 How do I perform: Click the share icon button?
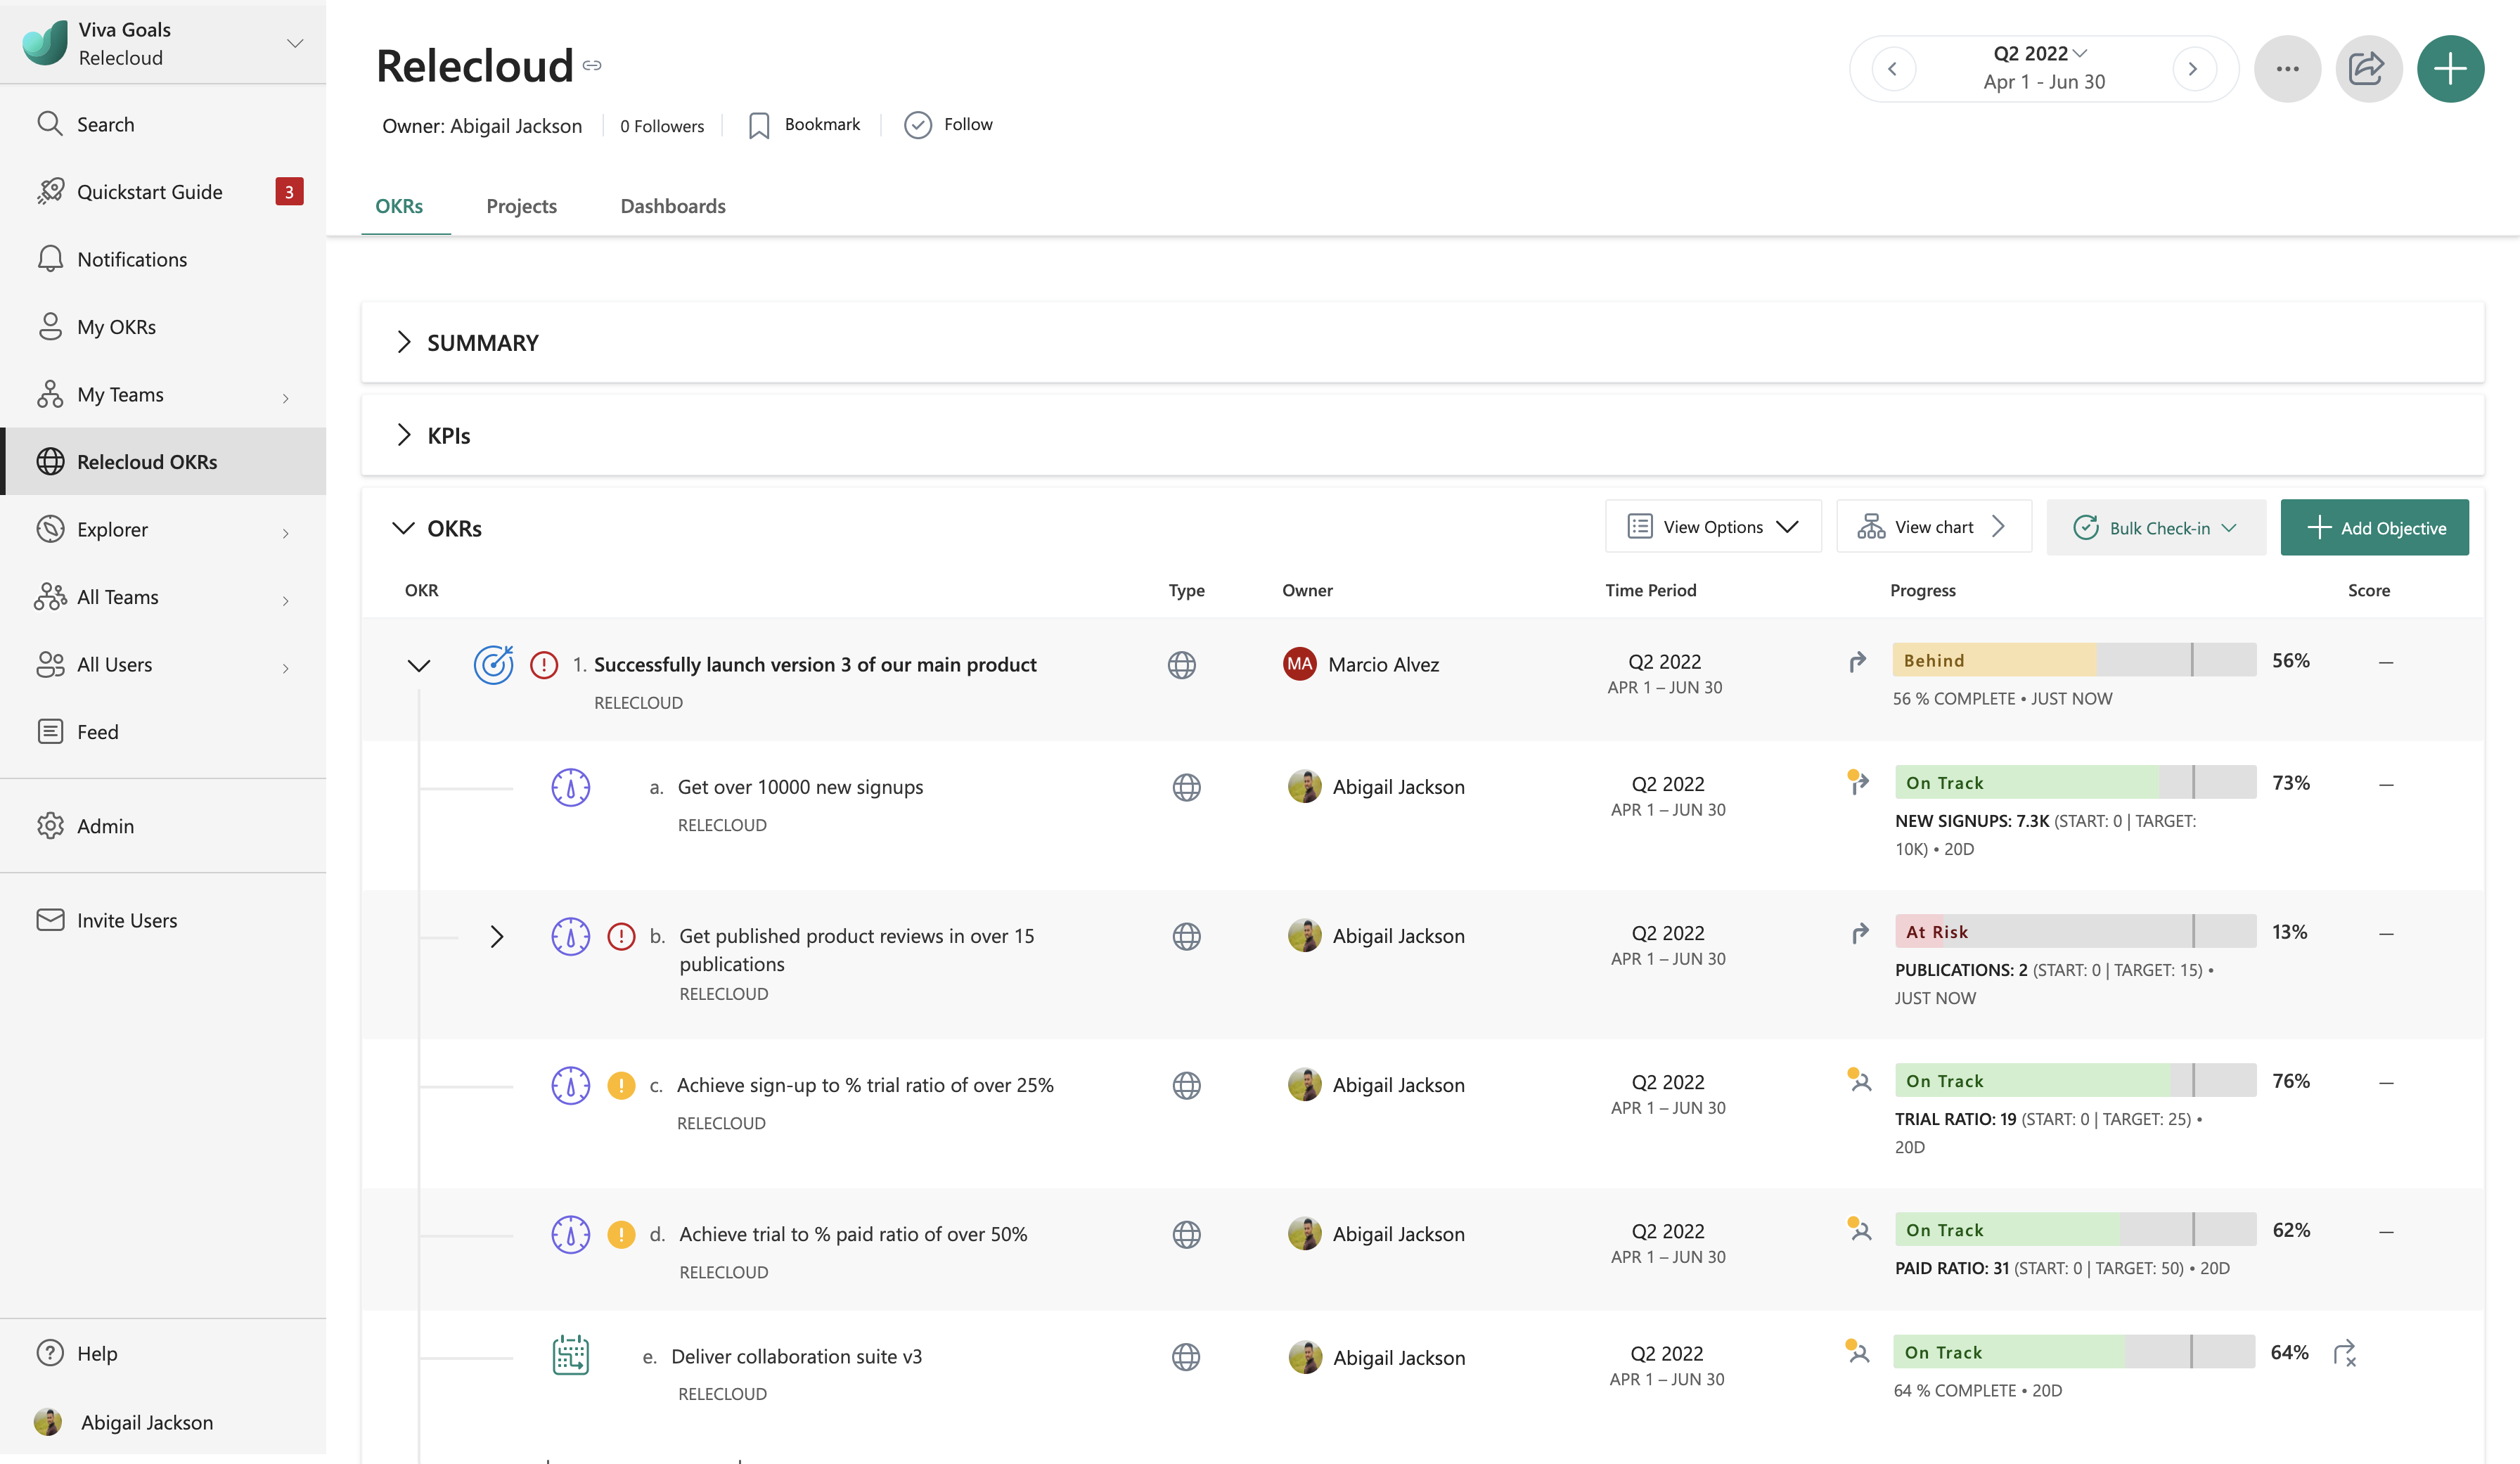click(2368, 69)
